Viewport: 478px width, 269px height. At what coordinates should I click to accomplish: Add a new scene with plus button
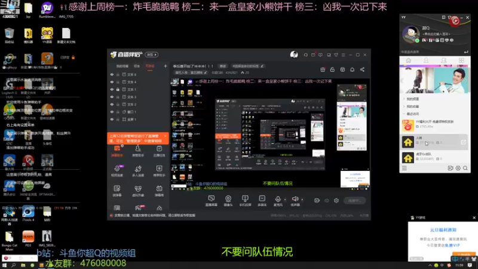point(166,66)
